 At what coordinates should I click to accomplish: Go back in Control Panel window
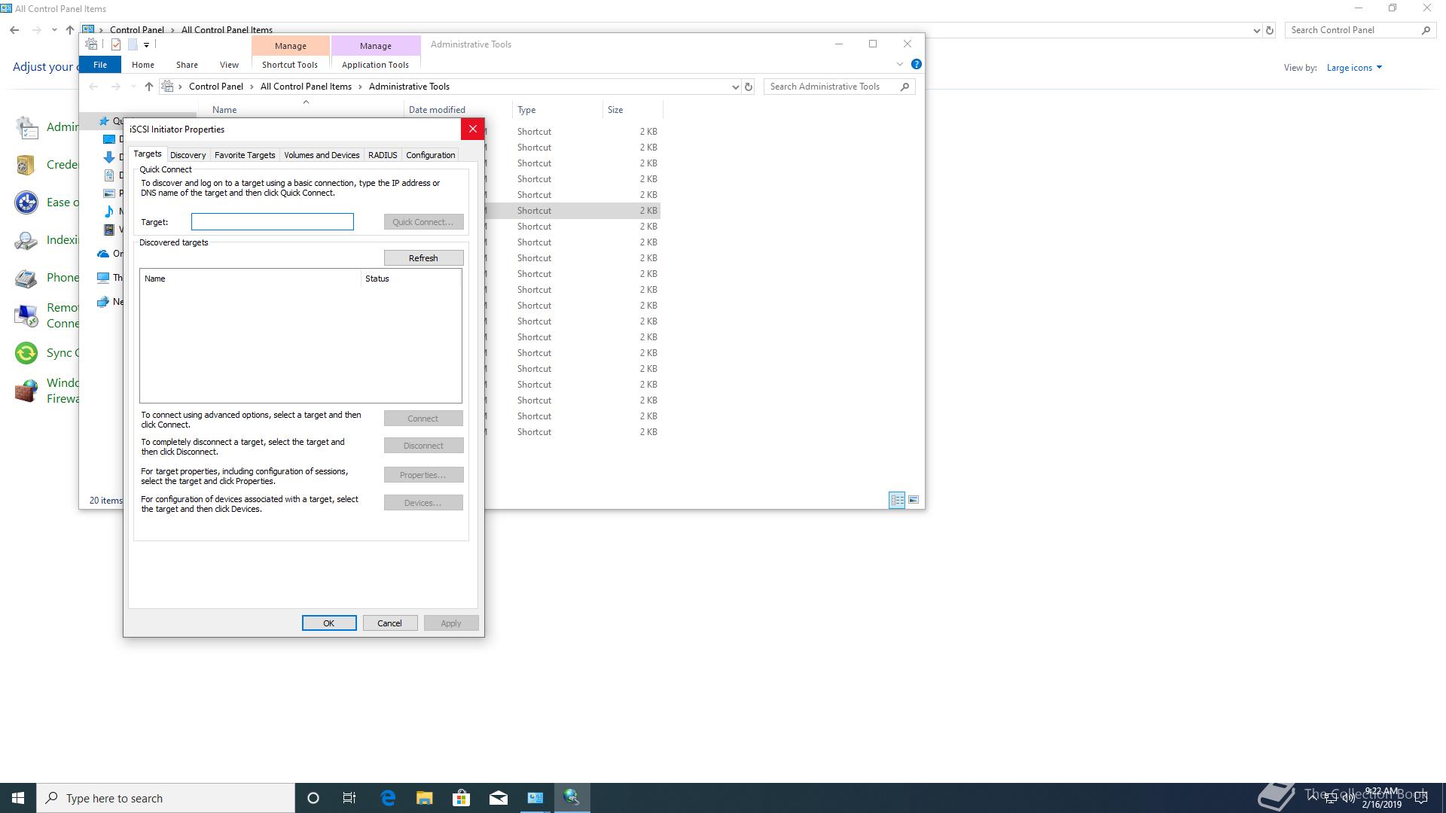[14, 30]
